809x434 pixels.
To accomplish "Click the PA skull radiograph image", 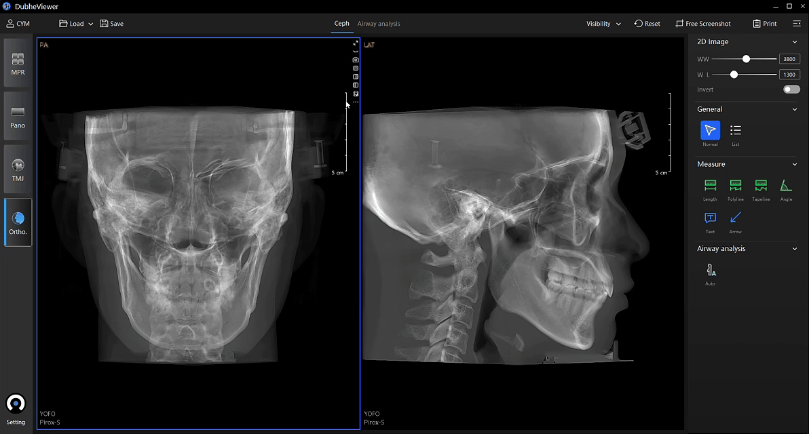I will pyautogui.click(x=191, y=235).
